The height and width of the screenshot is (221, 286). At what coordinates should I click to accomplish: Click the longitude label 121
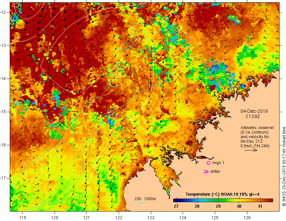point(87,217)
